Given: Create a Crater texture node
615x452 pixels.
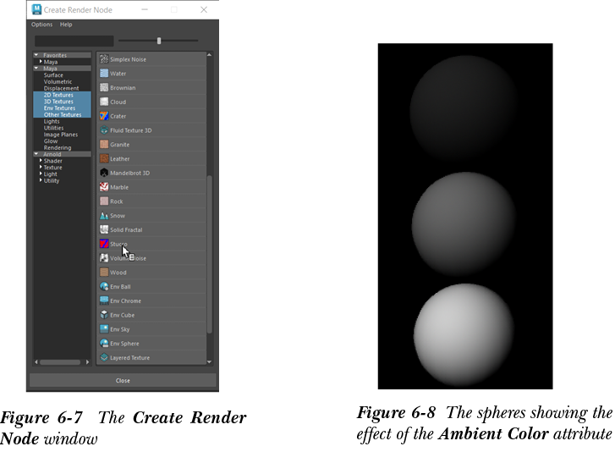Looking at the screenshot, I should pos(118,116).
